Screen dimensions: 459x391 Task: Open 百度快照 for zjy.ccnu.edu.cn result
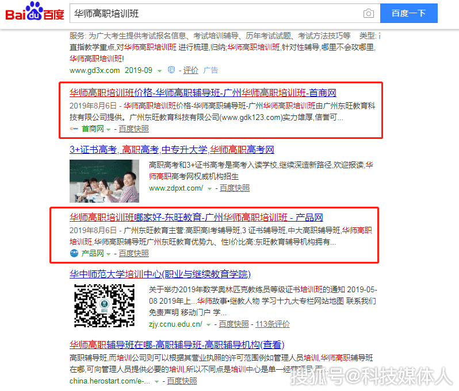click(234, 324)
